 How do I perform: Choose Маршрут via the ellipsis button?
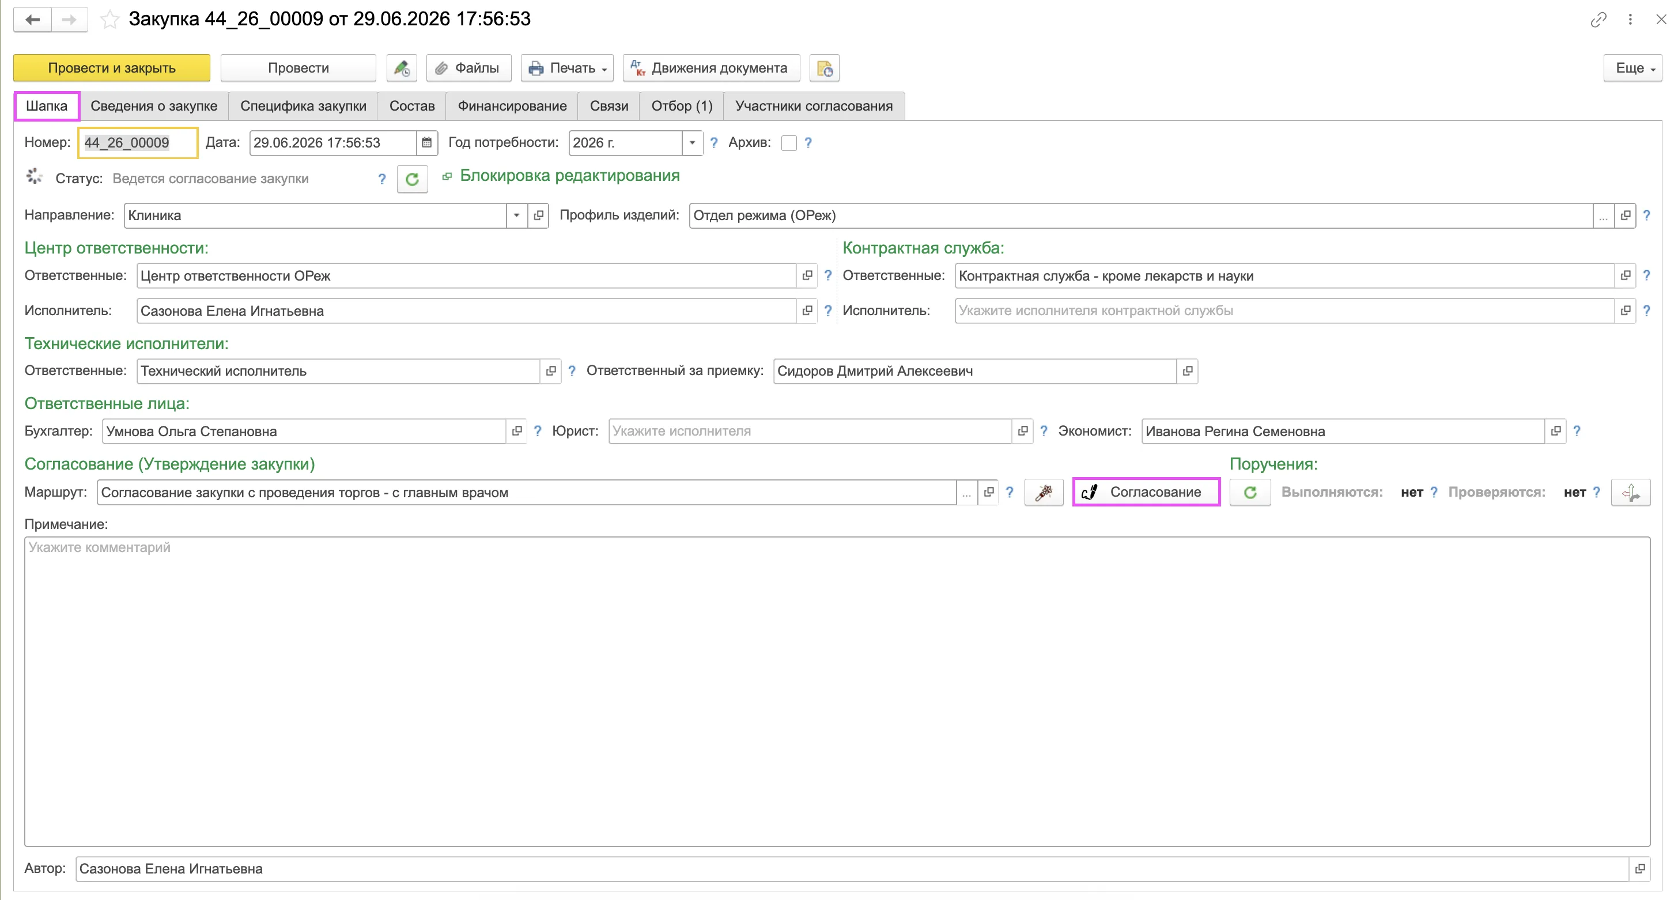(x=966, y=492)
